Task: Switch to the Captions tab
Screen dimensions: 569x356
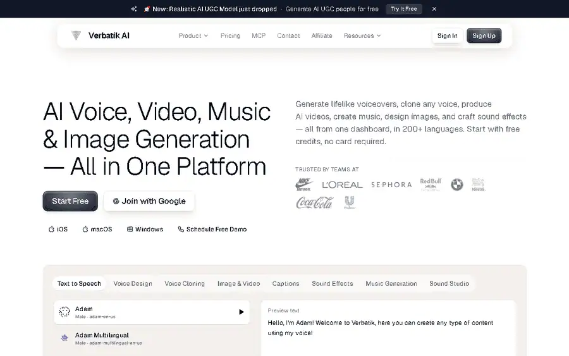Action: 286,283
